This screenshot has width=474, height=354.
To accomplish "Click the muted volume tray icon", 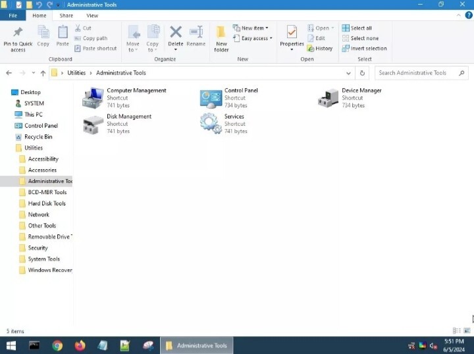I will 433,345.
